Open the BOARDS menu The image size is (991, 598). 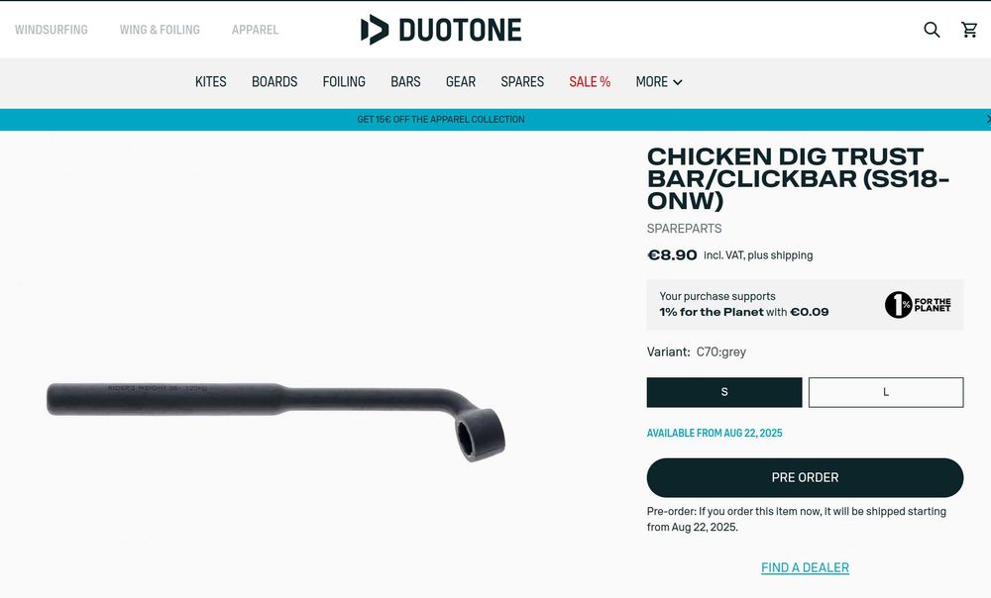tap(275, 82)
